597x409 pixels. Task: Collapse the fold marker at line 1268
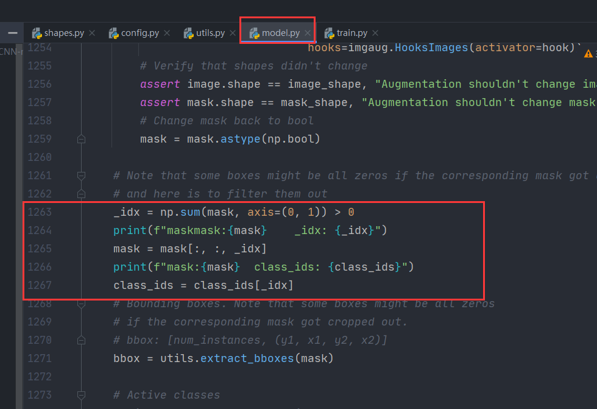pos(81,303)
